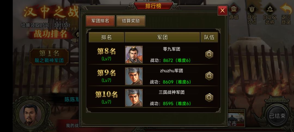Tap the player avatar portrait at bottom-left
Viewport: 294px width, 132px height.
[30, 114]
